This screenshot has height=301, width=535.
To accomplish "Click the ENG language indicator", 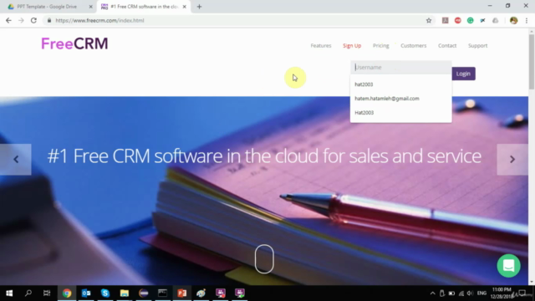I will pos(481,293).
